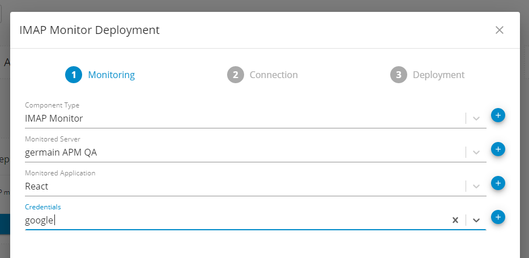Click plus icon beside Component Type
Screen dimensions: 529x258
(498, 115)
